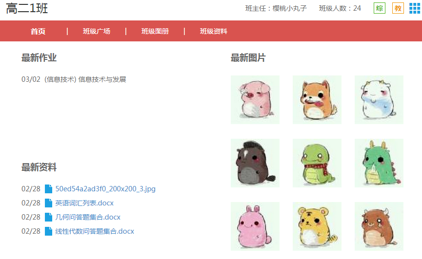
Task: Open the blue grid apps icon
Action: pos(415,8)
